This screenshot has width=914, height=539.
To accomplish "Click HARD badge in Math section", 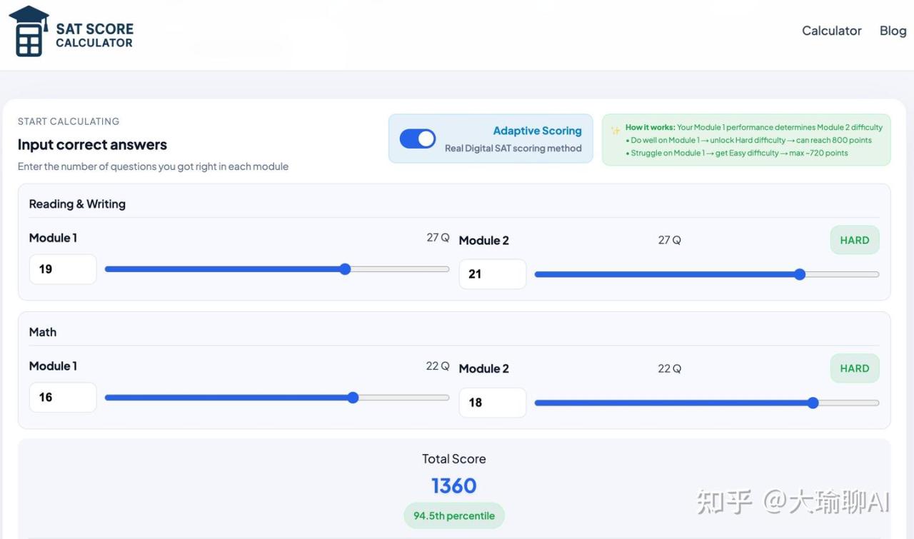I will coord(854,368).
